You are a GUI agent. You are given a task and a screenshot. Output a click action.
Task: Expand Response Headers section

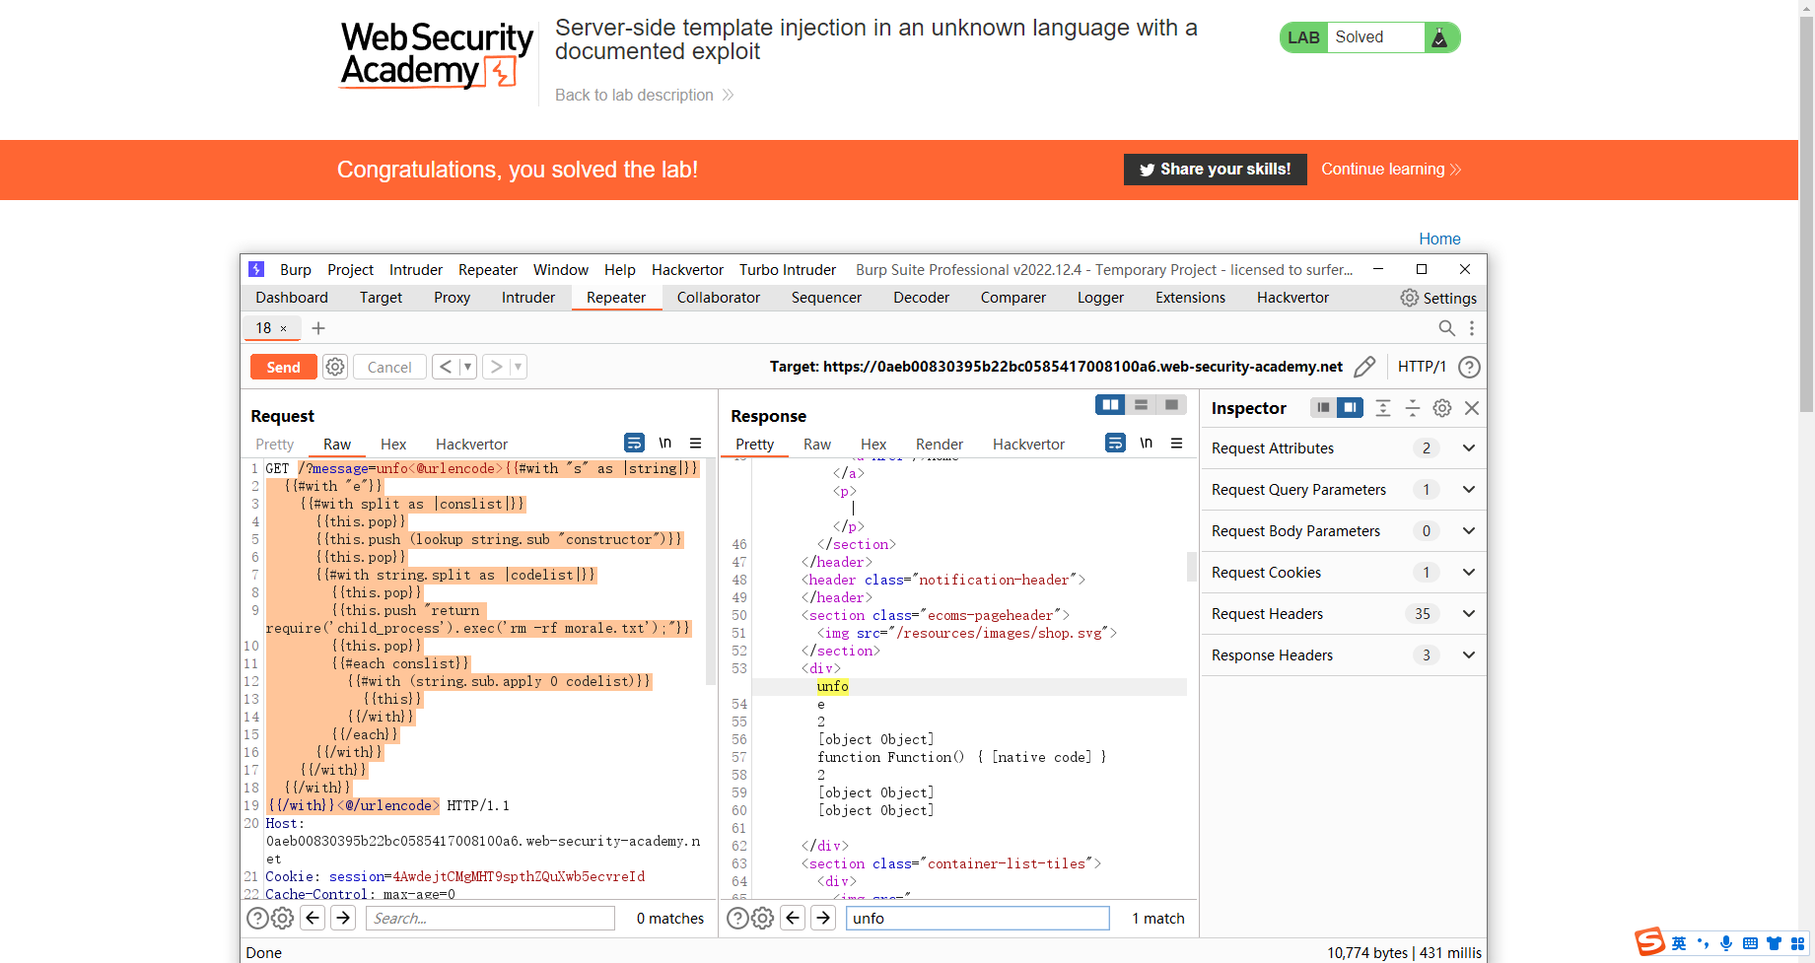coord(1469,655)
